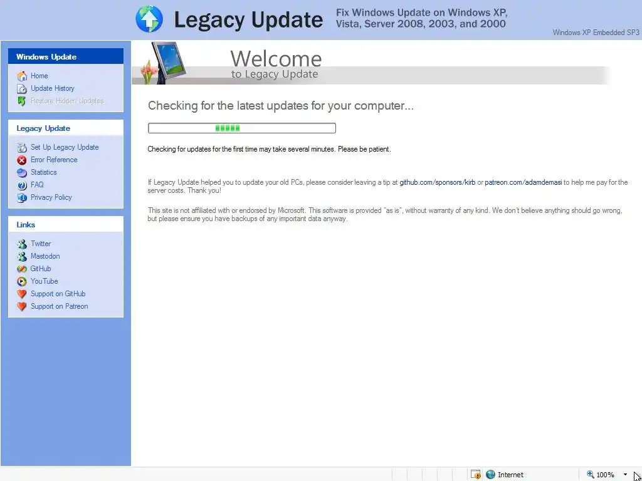Click the red Error Reference icon

[x=22, y=160]
